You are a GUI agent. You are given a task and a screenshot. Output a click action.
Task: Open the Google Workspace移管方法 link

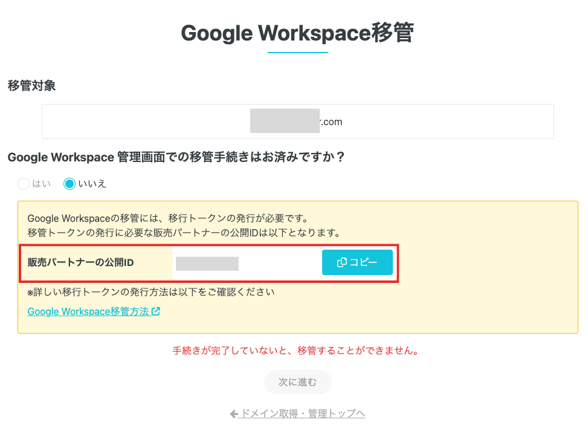point(94,311)
